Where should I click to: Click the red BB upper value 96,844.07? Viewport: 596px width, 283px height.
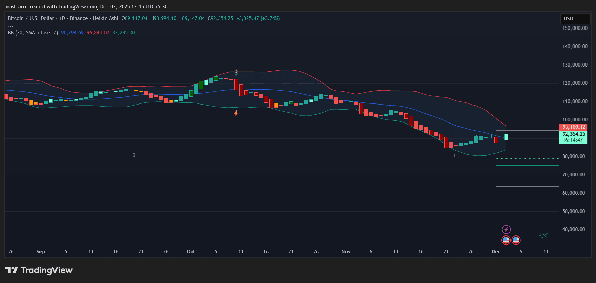tap(98, 33)
